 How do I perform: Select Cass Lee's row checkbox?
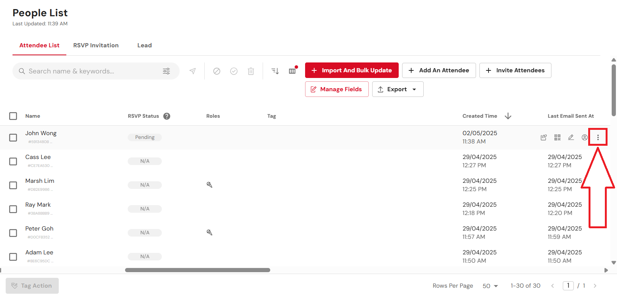pos(13,161)
